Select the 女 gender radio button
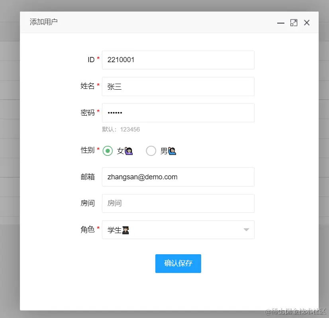The height and width of the screenshot is (318, 329). pyautogui.click(x=108, y=151)
